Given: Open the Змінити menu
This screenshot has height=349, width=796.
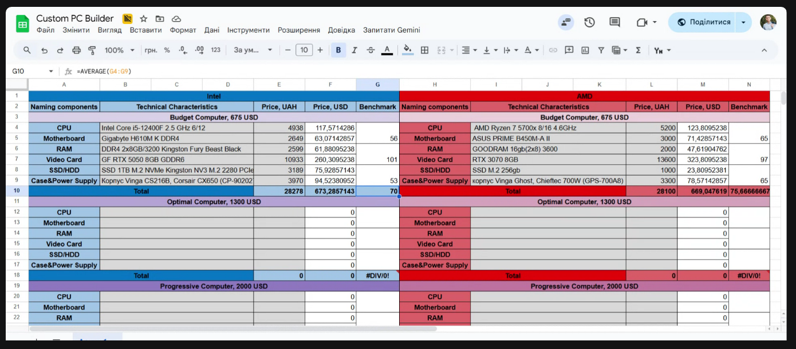Looking at the screenshot, I should pyautogui.click(x=76, y=30).
